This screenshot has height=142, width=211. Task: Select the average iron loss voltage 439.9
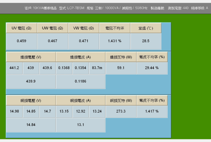[31, 81]
